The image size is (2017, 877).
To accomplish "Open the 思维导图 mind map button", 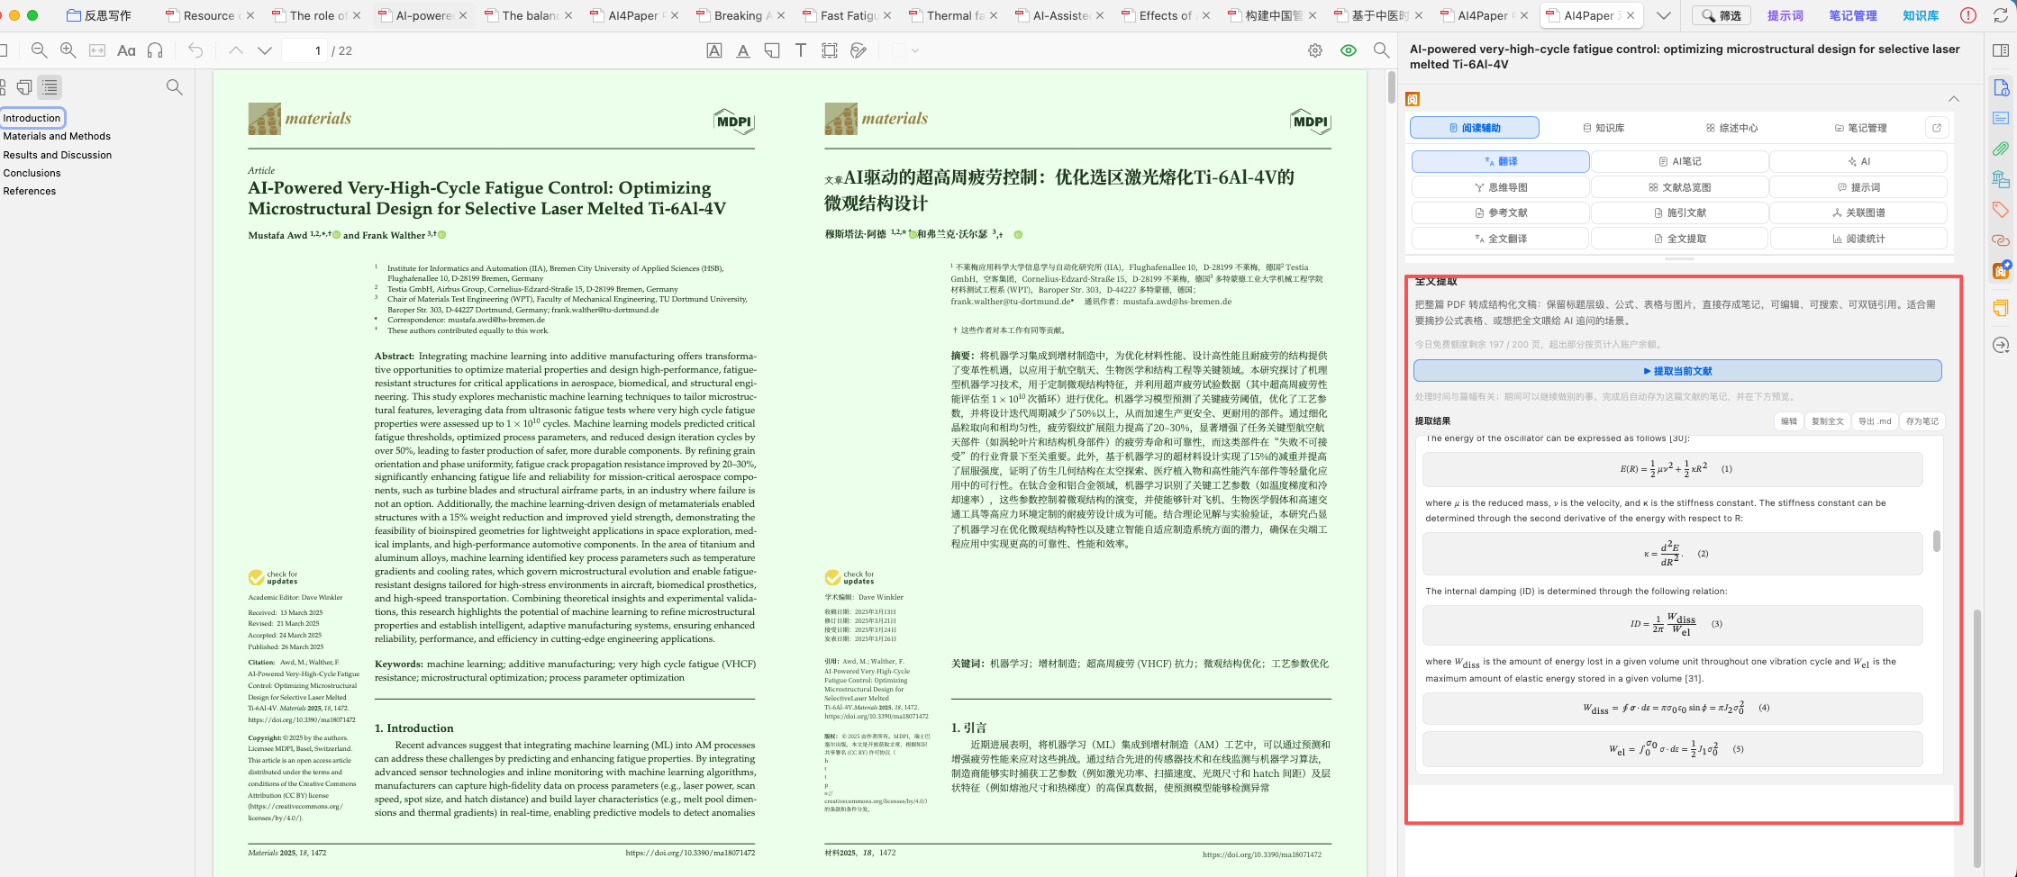I will pos(1500,187).
